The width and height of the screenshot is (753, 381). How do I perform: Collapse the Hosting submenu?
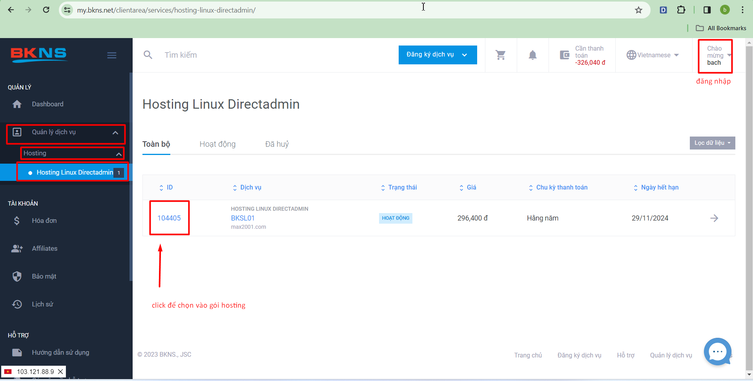pos(72,153)
